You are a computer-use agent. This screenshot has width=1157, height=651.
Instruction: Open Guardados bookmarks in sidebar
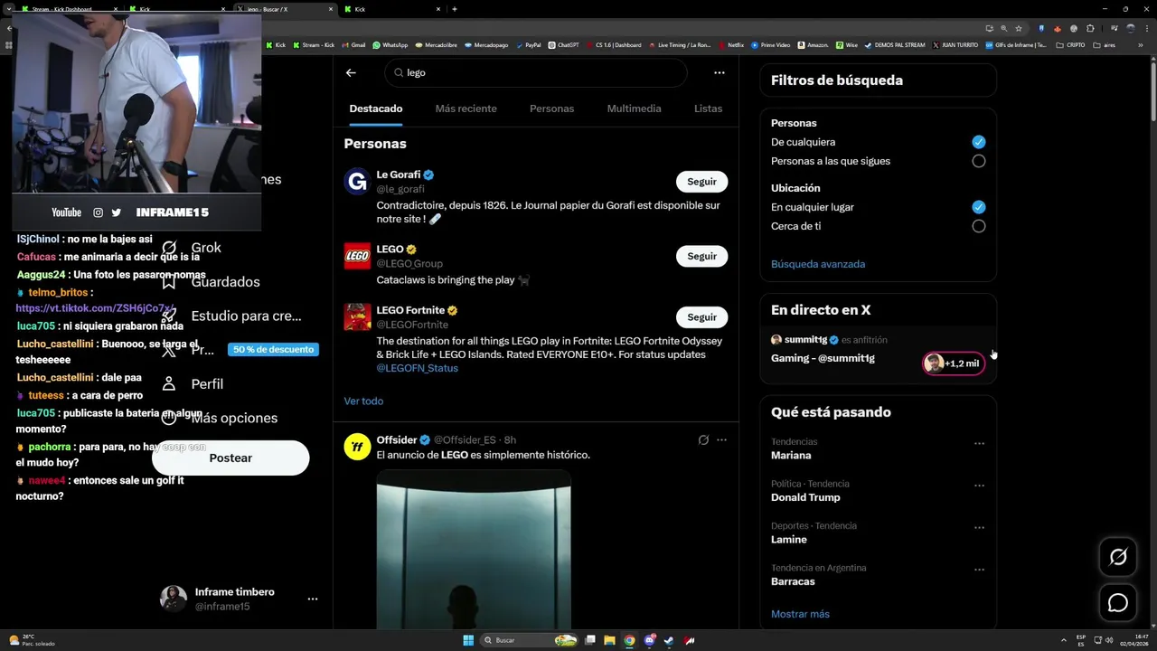coord(210,282)
